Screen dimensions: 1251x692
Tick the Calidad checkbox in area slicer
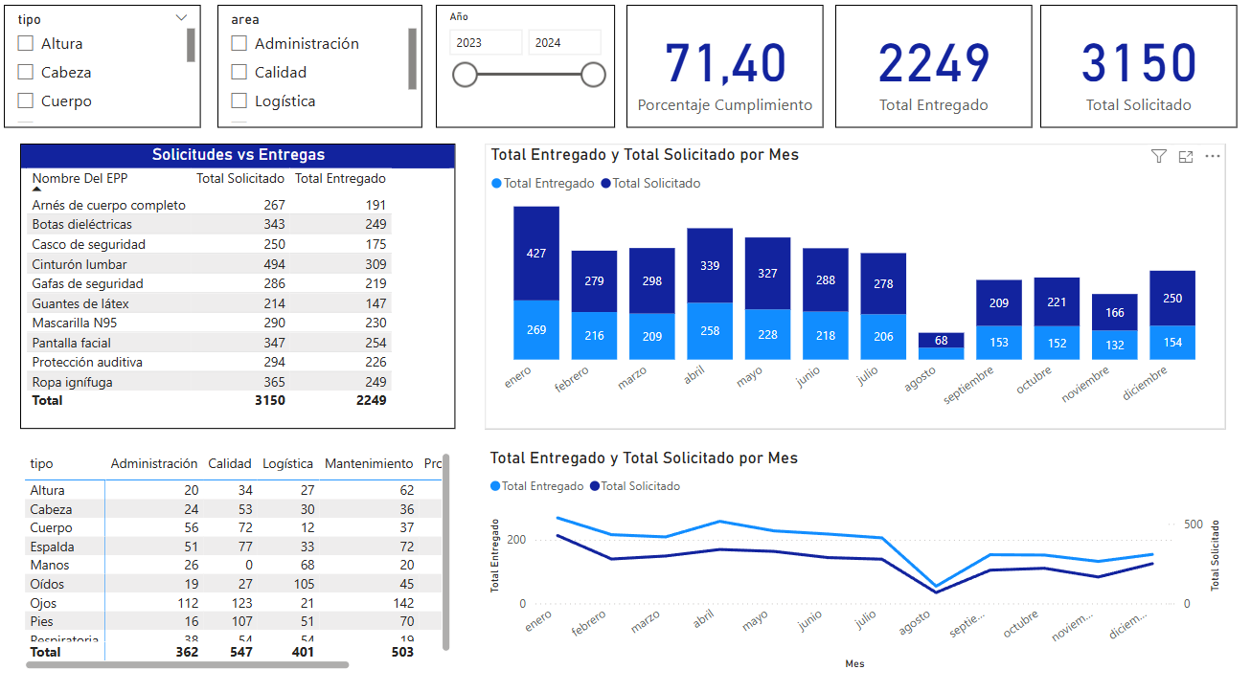(239, 73)
